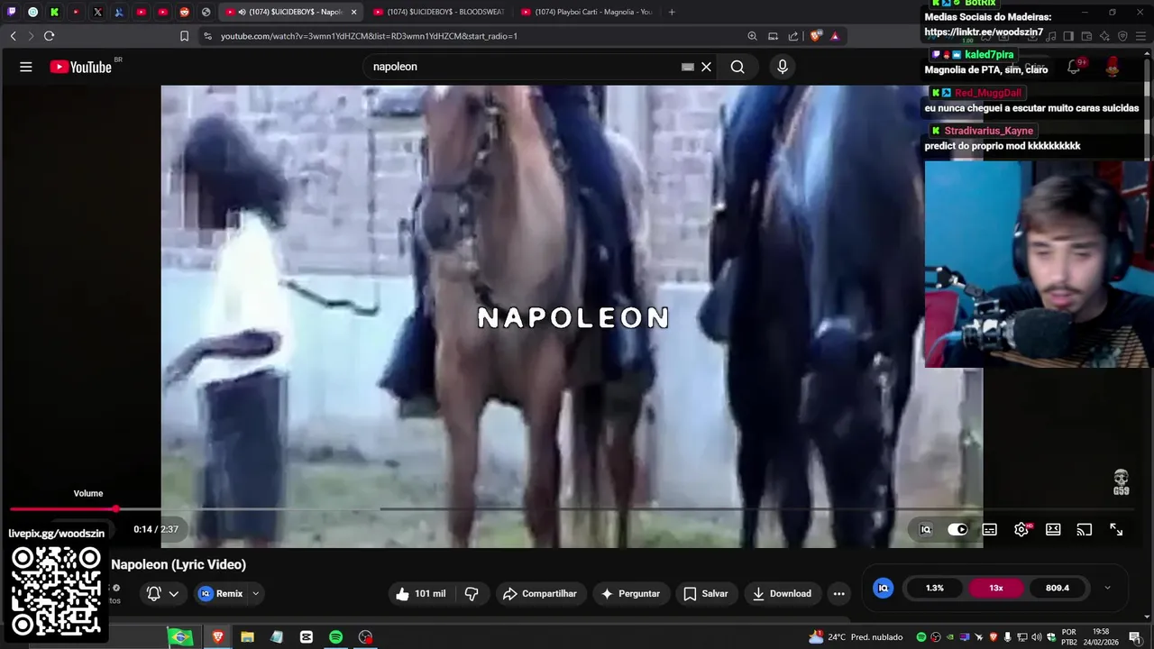The width and height of the screenshot is (1154, 649).
Task: Click the YouTube URL in address bar
Action: [x=370, y=36]
